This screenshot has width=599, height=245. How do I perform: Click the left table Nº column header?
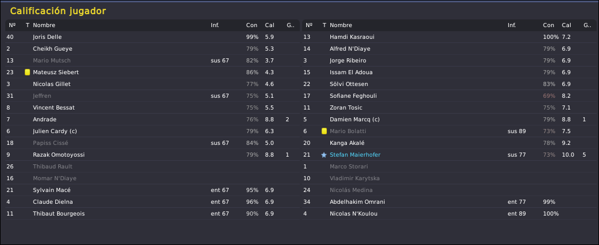pos(12,25)
